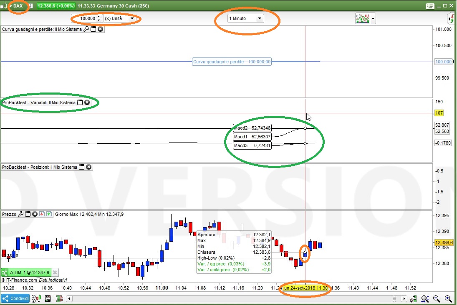Click the Giorno:Max 12.402,4 Min 12.347,9 text
Image resolution: width=457 pixels, height=305 pixels.
(89, 214)
